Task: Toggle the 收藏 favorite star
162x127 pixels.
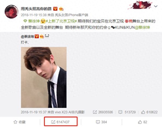Action: click(x=19, y=122)
